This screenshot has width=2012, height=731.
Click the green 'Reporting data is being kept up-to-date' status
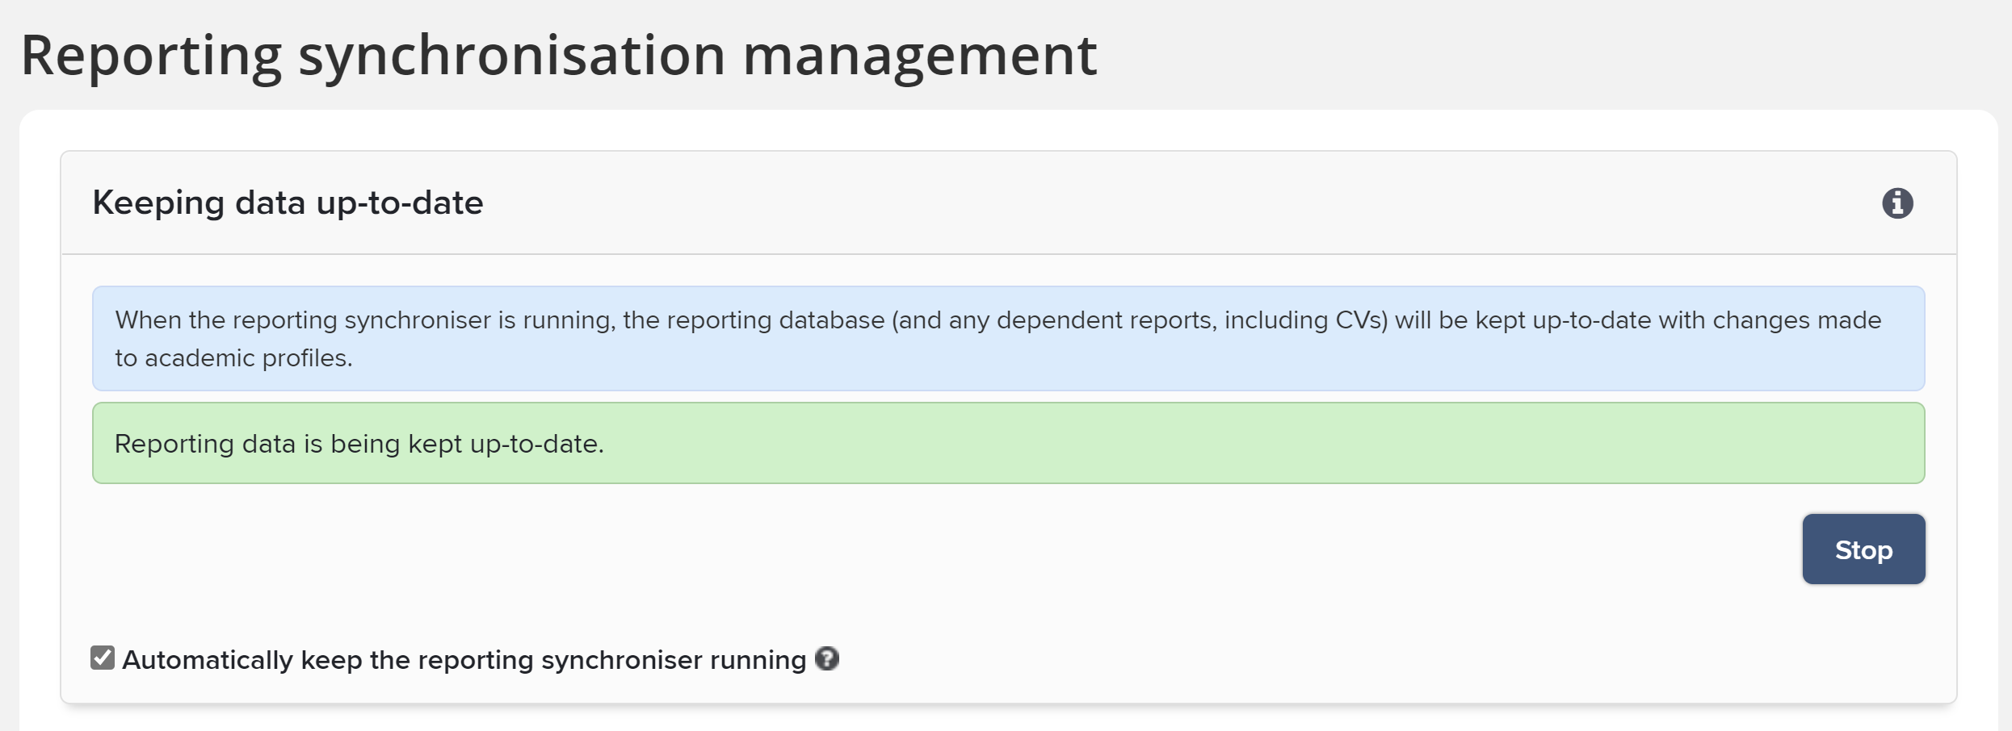coord(359,444)
